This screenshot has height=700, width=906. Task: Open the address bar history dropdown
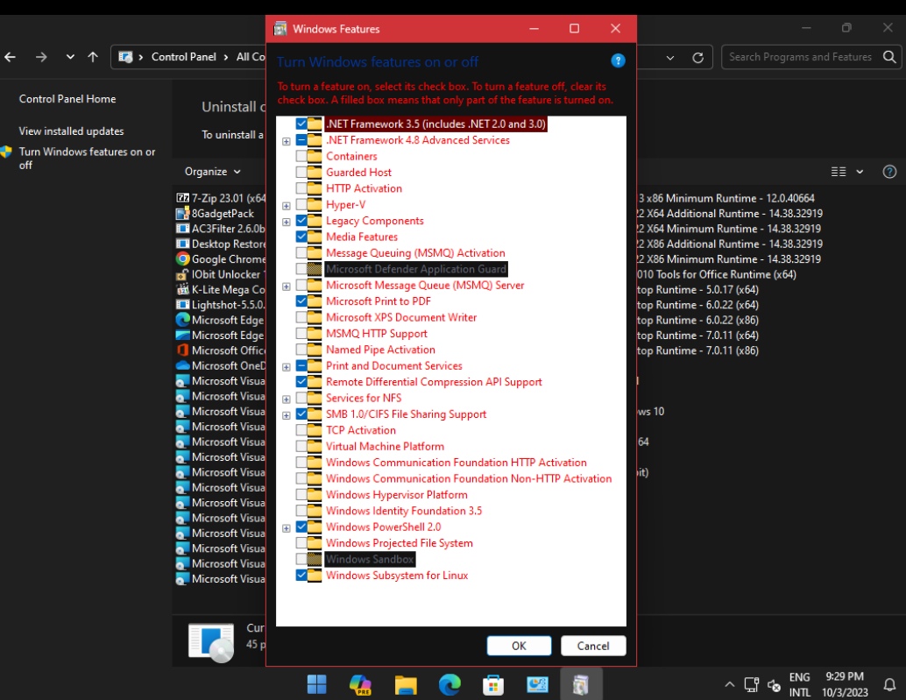click(670, 57)
